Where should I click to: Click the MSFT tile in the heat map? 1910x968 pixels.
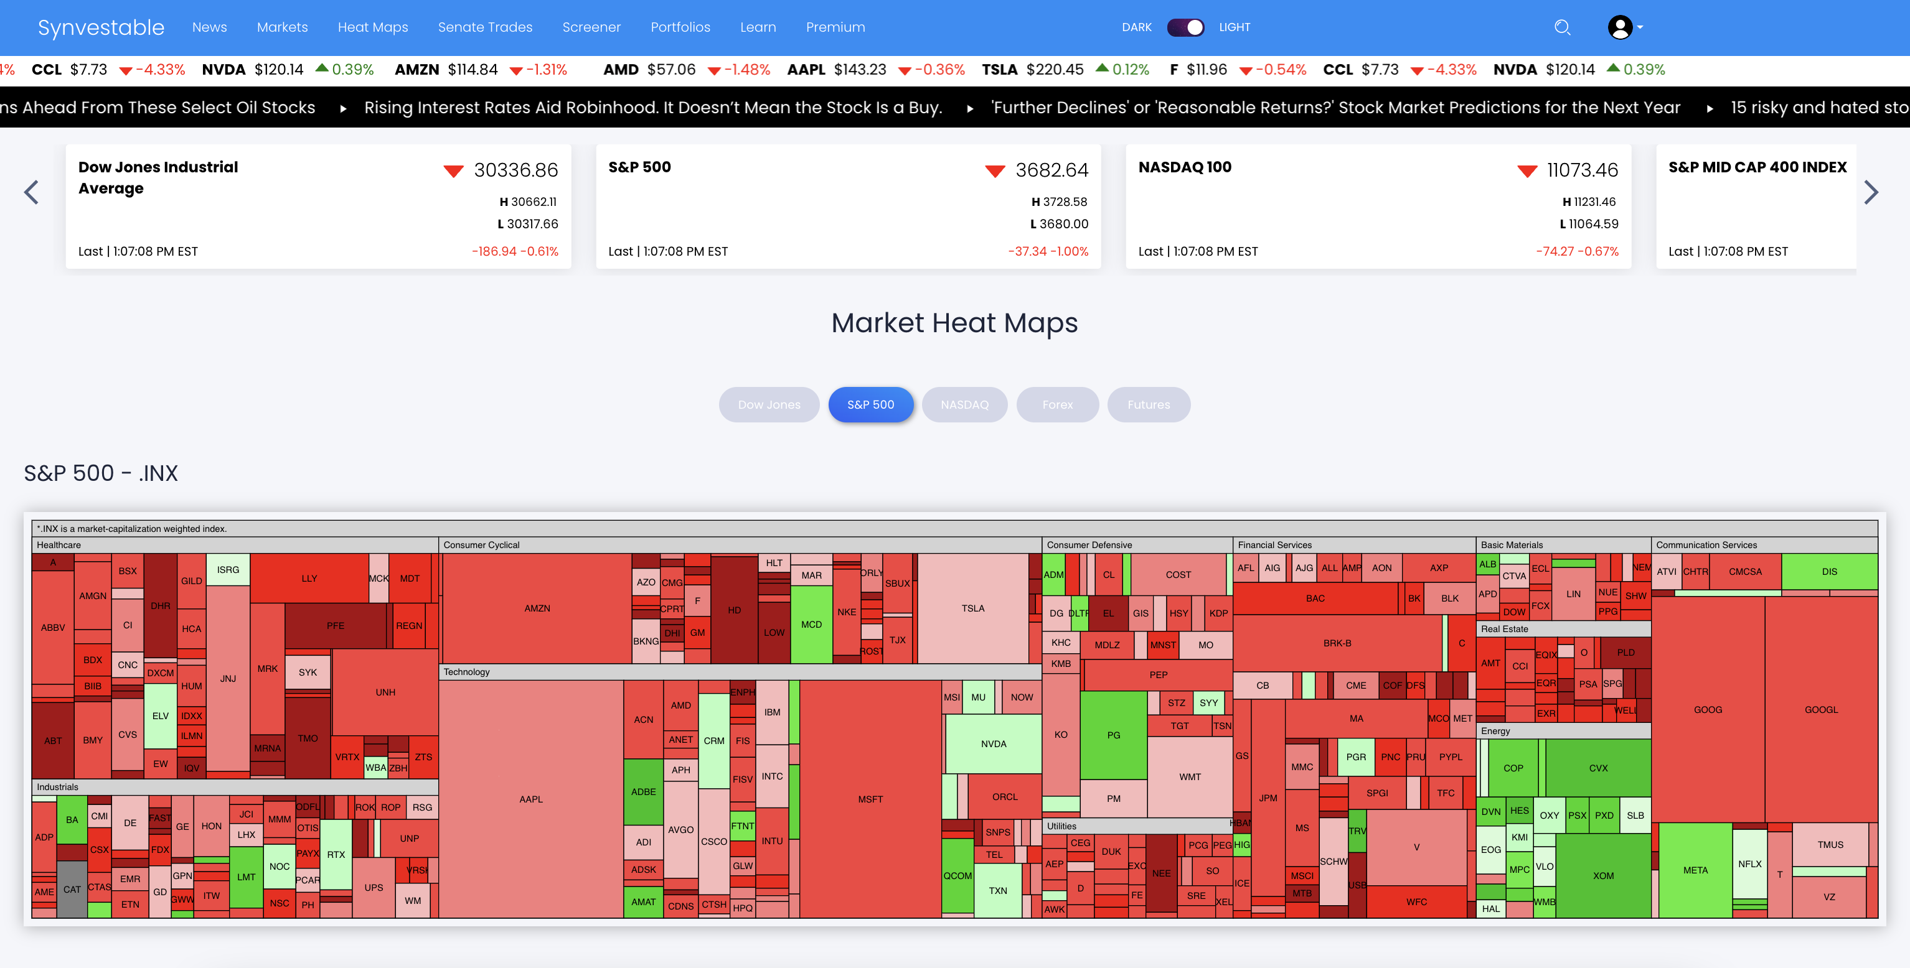870,799
